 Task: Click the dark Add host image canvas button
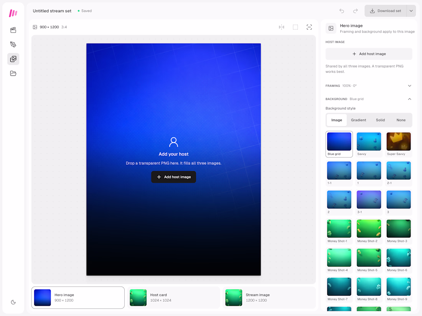coord(173,177)
